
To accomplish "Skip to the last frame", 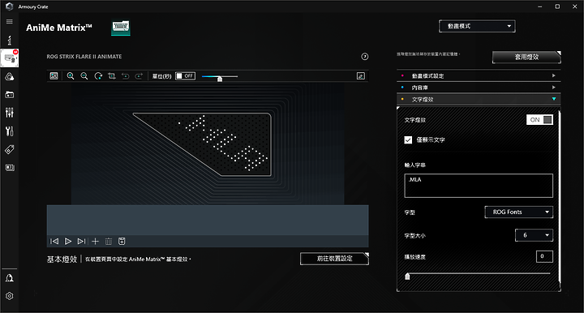I will [x=81, y=241].
